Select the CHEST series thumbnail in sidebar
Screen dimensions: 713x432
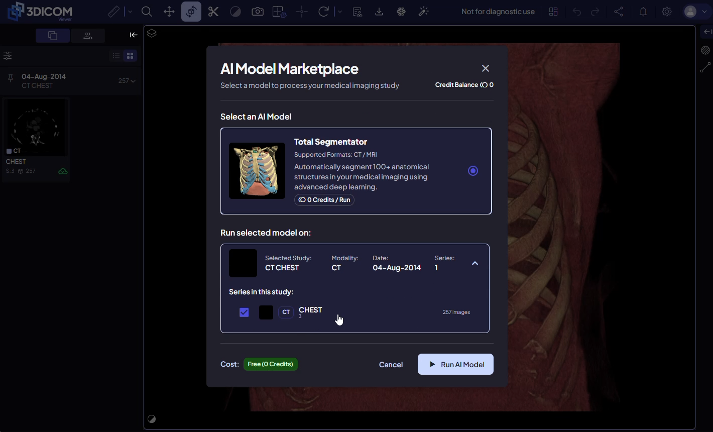tap(36, 127)
